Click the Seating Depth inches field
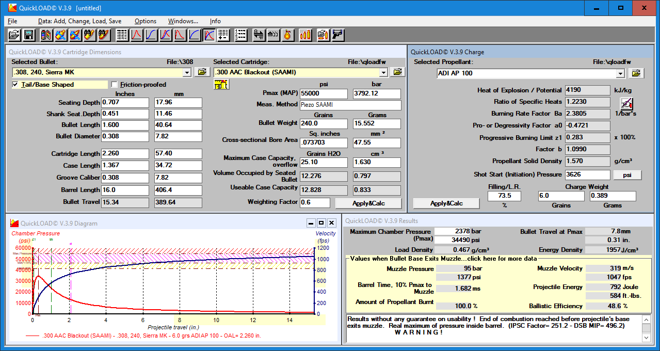 pos(125,102)
